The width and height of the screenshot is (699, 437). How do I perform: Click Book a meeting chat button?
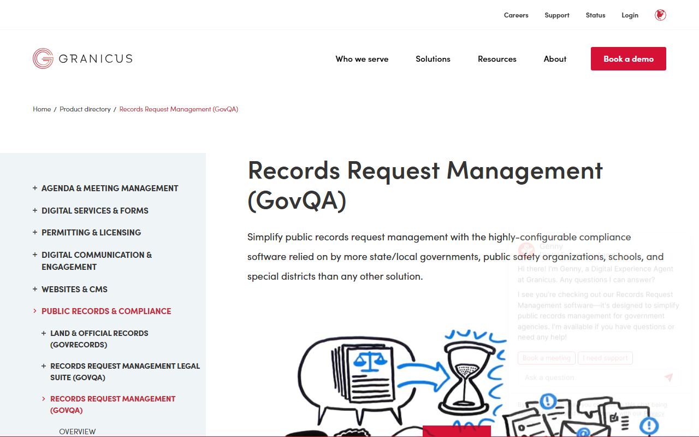point(546,358)
